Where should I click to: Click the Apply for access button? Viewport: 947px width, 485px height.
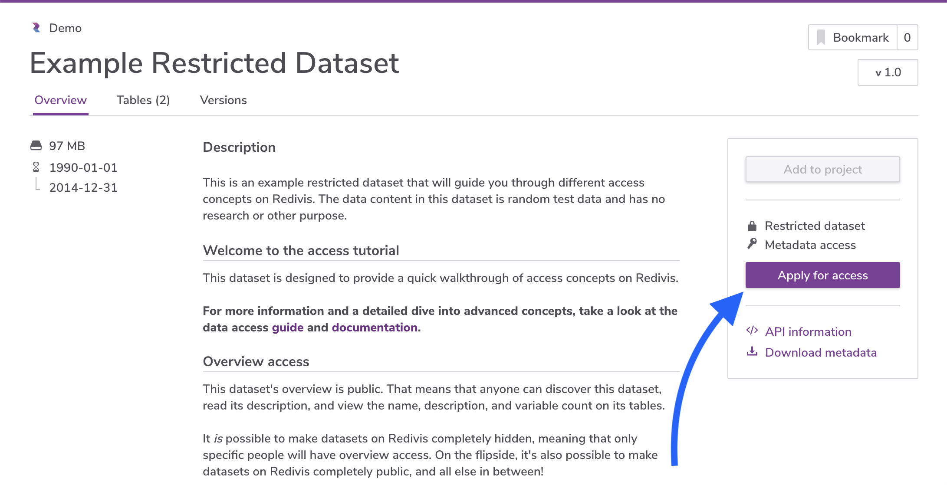[822, 275]
